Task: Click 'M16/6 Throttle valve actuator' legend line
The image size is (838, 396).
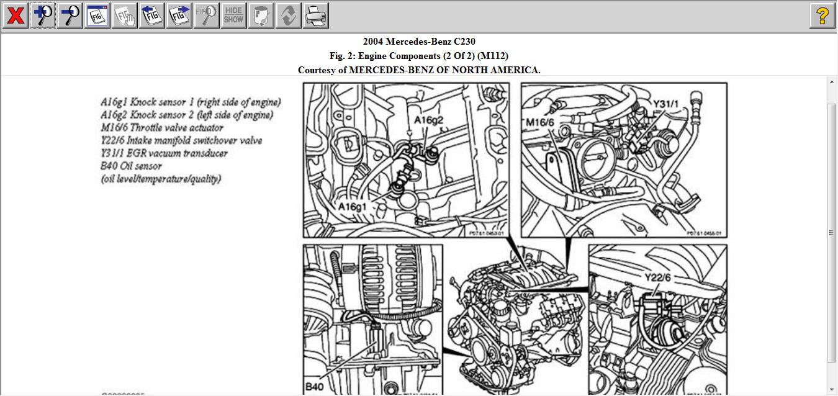Action: (x=162, y=128)
